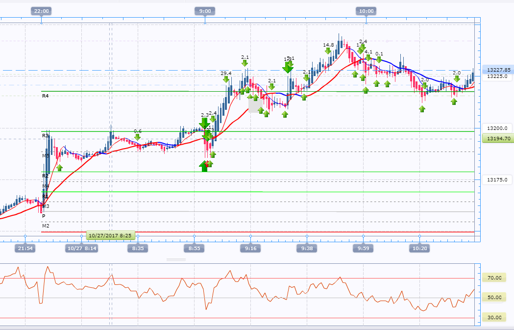Click the 13200.0 price axis label
This screenshot has height=330, width=514.
[x=497, y=128]
